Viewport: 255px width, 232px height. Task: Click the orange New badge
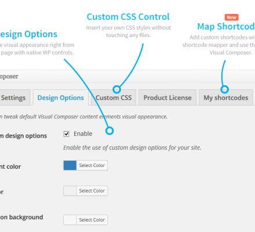[231, 17]
